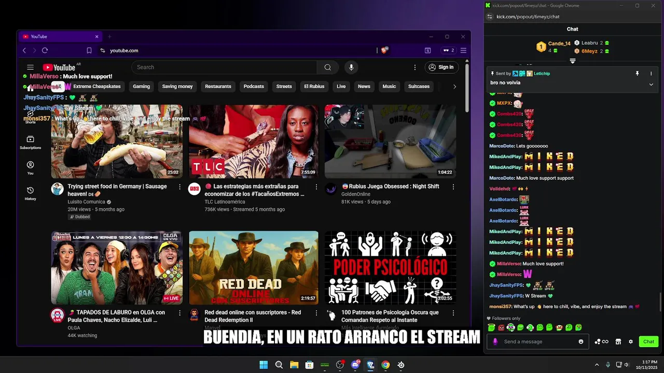Click pinned message sender Letichip
This screenshot has width=664, height=373.
[x=542, y=74]
